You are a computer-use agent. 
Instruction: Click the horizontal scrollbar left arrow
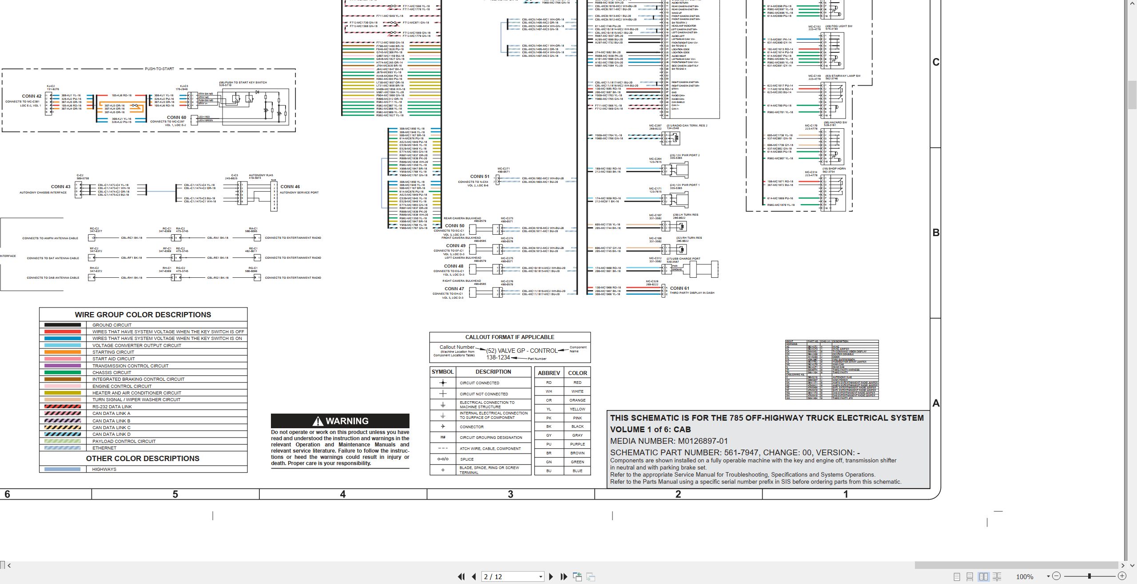(9, 565)
